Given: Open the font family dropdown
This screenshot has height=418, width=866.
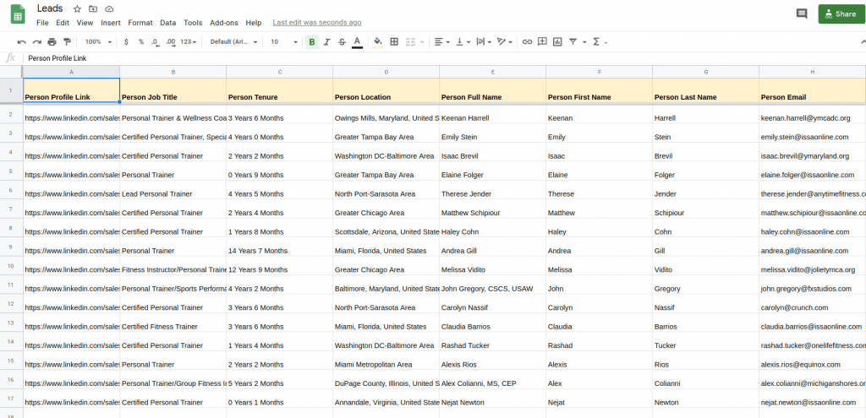Looking at the screenshot, I should [x=233, y=42].
